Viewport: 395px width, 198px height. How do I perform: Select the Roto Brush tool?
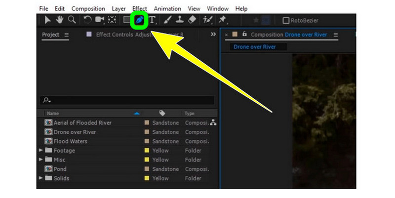(x=207, y=20)
